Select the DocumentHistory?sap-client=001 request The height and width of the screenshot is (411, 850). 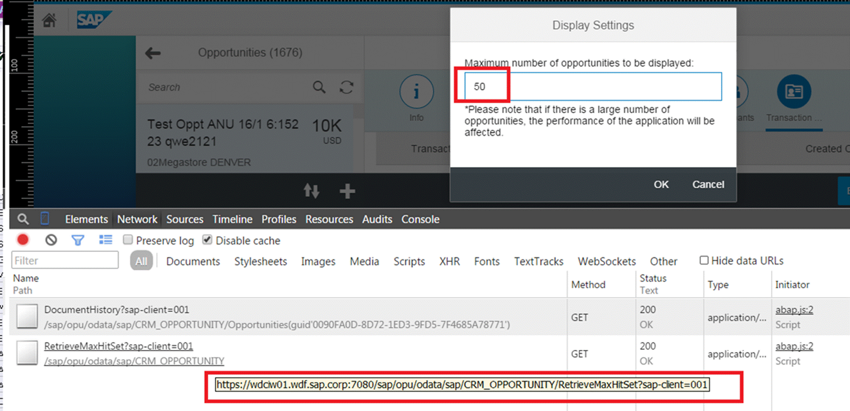[117, 310]
